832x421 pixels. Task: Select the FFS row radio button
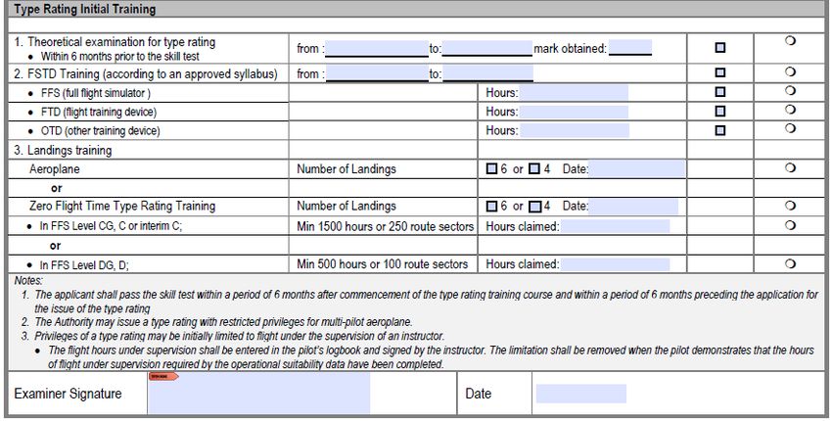[790, 90]
